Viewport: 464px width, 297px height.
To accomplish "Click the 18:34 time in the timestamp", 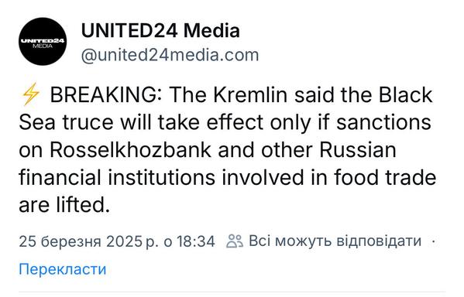I will click(x=196, y=241).
